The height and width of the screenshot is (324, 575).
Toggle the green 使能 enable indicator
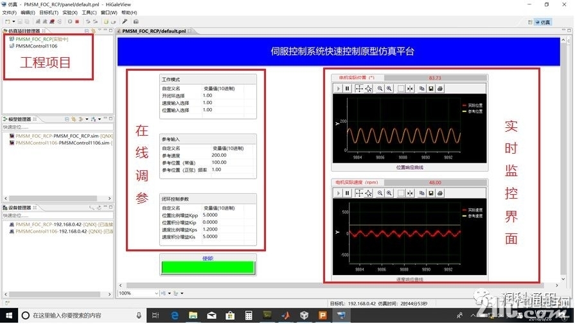coord(208,267)
